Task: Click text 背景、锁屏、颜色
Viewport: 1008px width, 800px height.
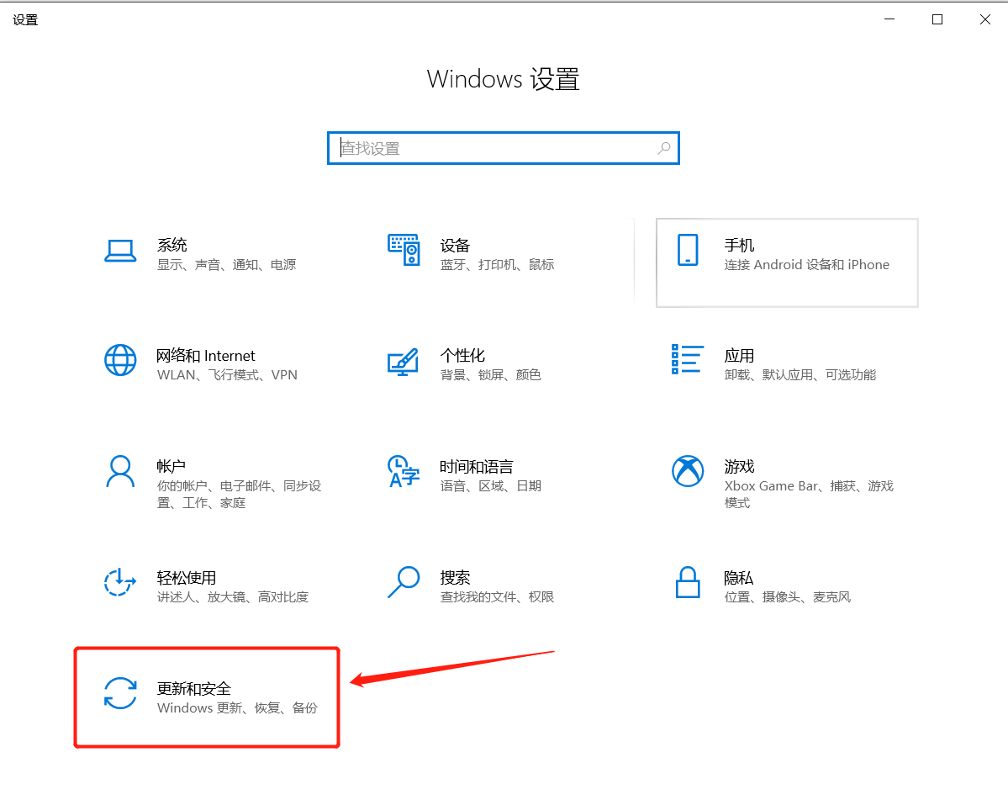Action: (490, 375)
